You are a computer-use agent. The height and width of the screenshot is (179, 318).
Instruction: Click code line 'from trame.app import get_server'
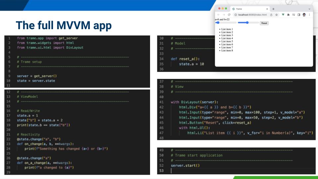47,38
